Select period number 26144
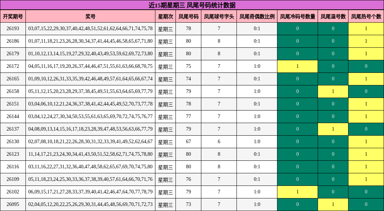 pyautogui.click(x=13, y=116)
